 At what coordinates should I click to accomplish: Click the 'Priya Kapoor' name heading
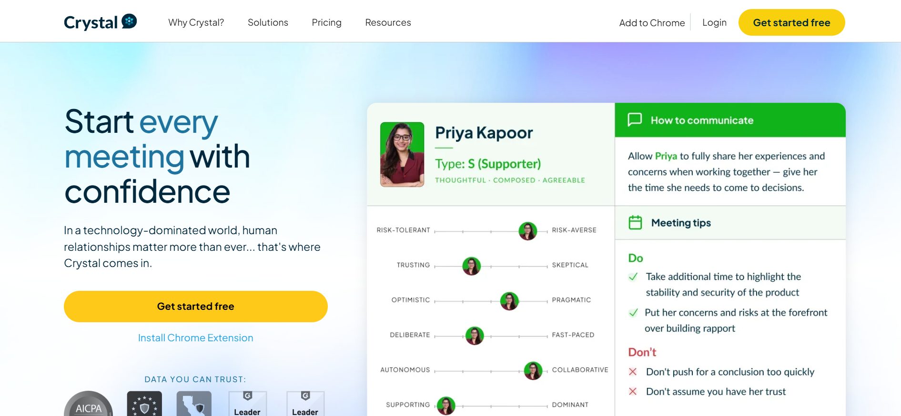(484, 133)
